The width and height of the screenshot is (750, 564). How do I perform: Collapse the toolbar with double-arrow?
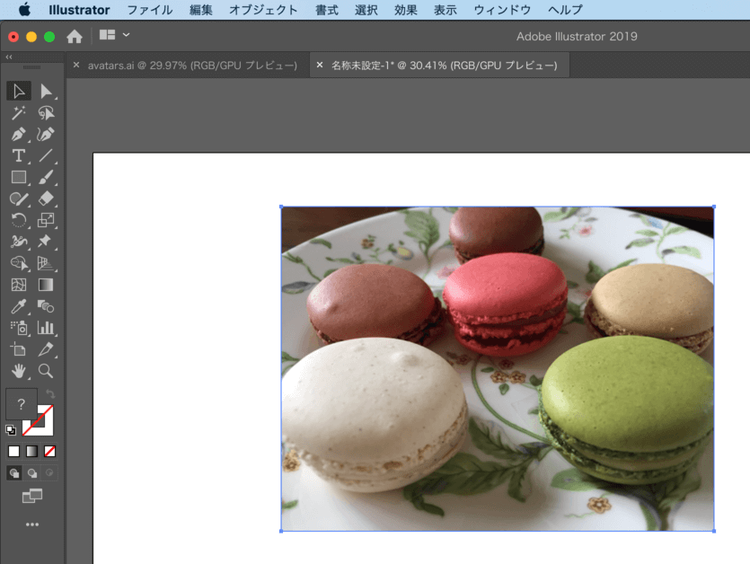[9, 57]
